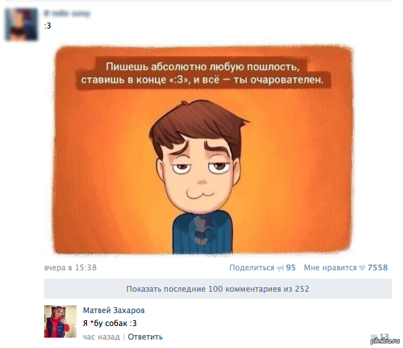Like the comment via its heart icon
Image resolution: width=403 pixels, height=348 pixels.
pyautogui.click(x=374, y=336)
